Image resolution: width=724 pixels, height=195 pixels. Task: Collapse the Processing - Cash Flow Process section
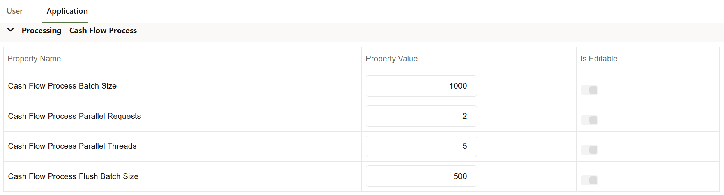(11, 30)
